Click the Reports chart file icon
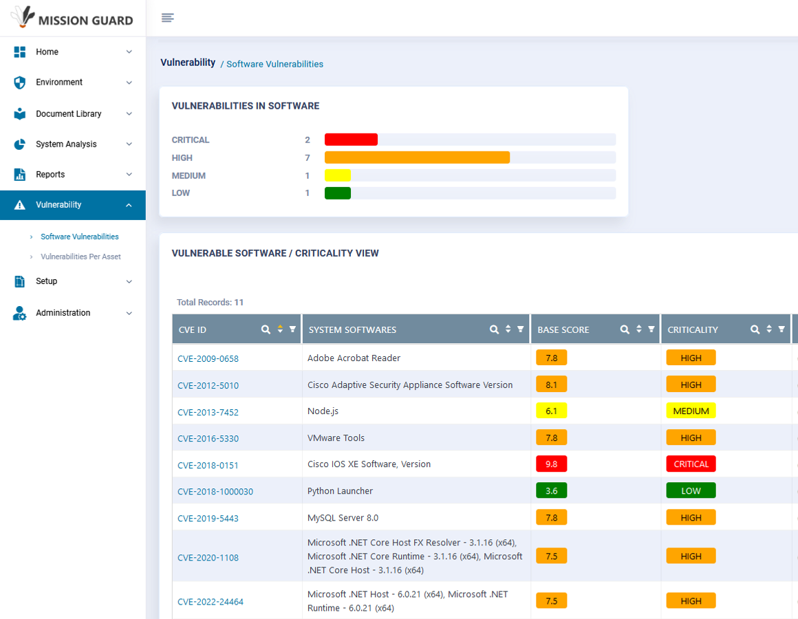The image size is (798, 619). tap(20, 175)
